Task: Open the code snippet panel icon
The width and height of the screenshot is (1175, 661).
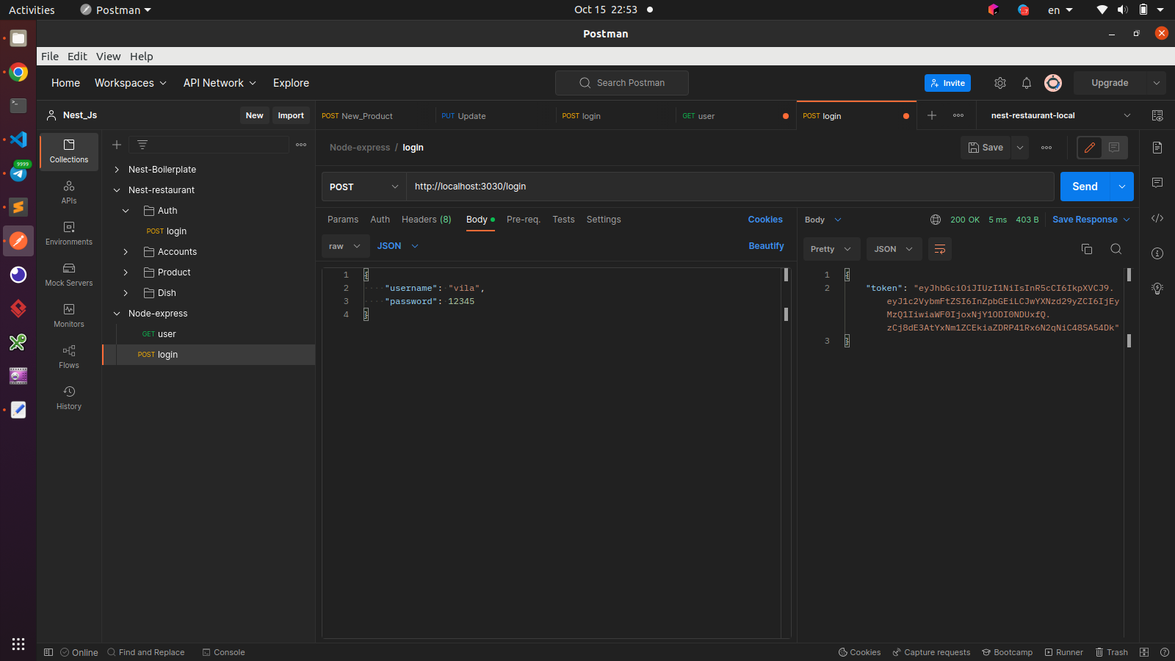Action: [x=1157, y=218]
